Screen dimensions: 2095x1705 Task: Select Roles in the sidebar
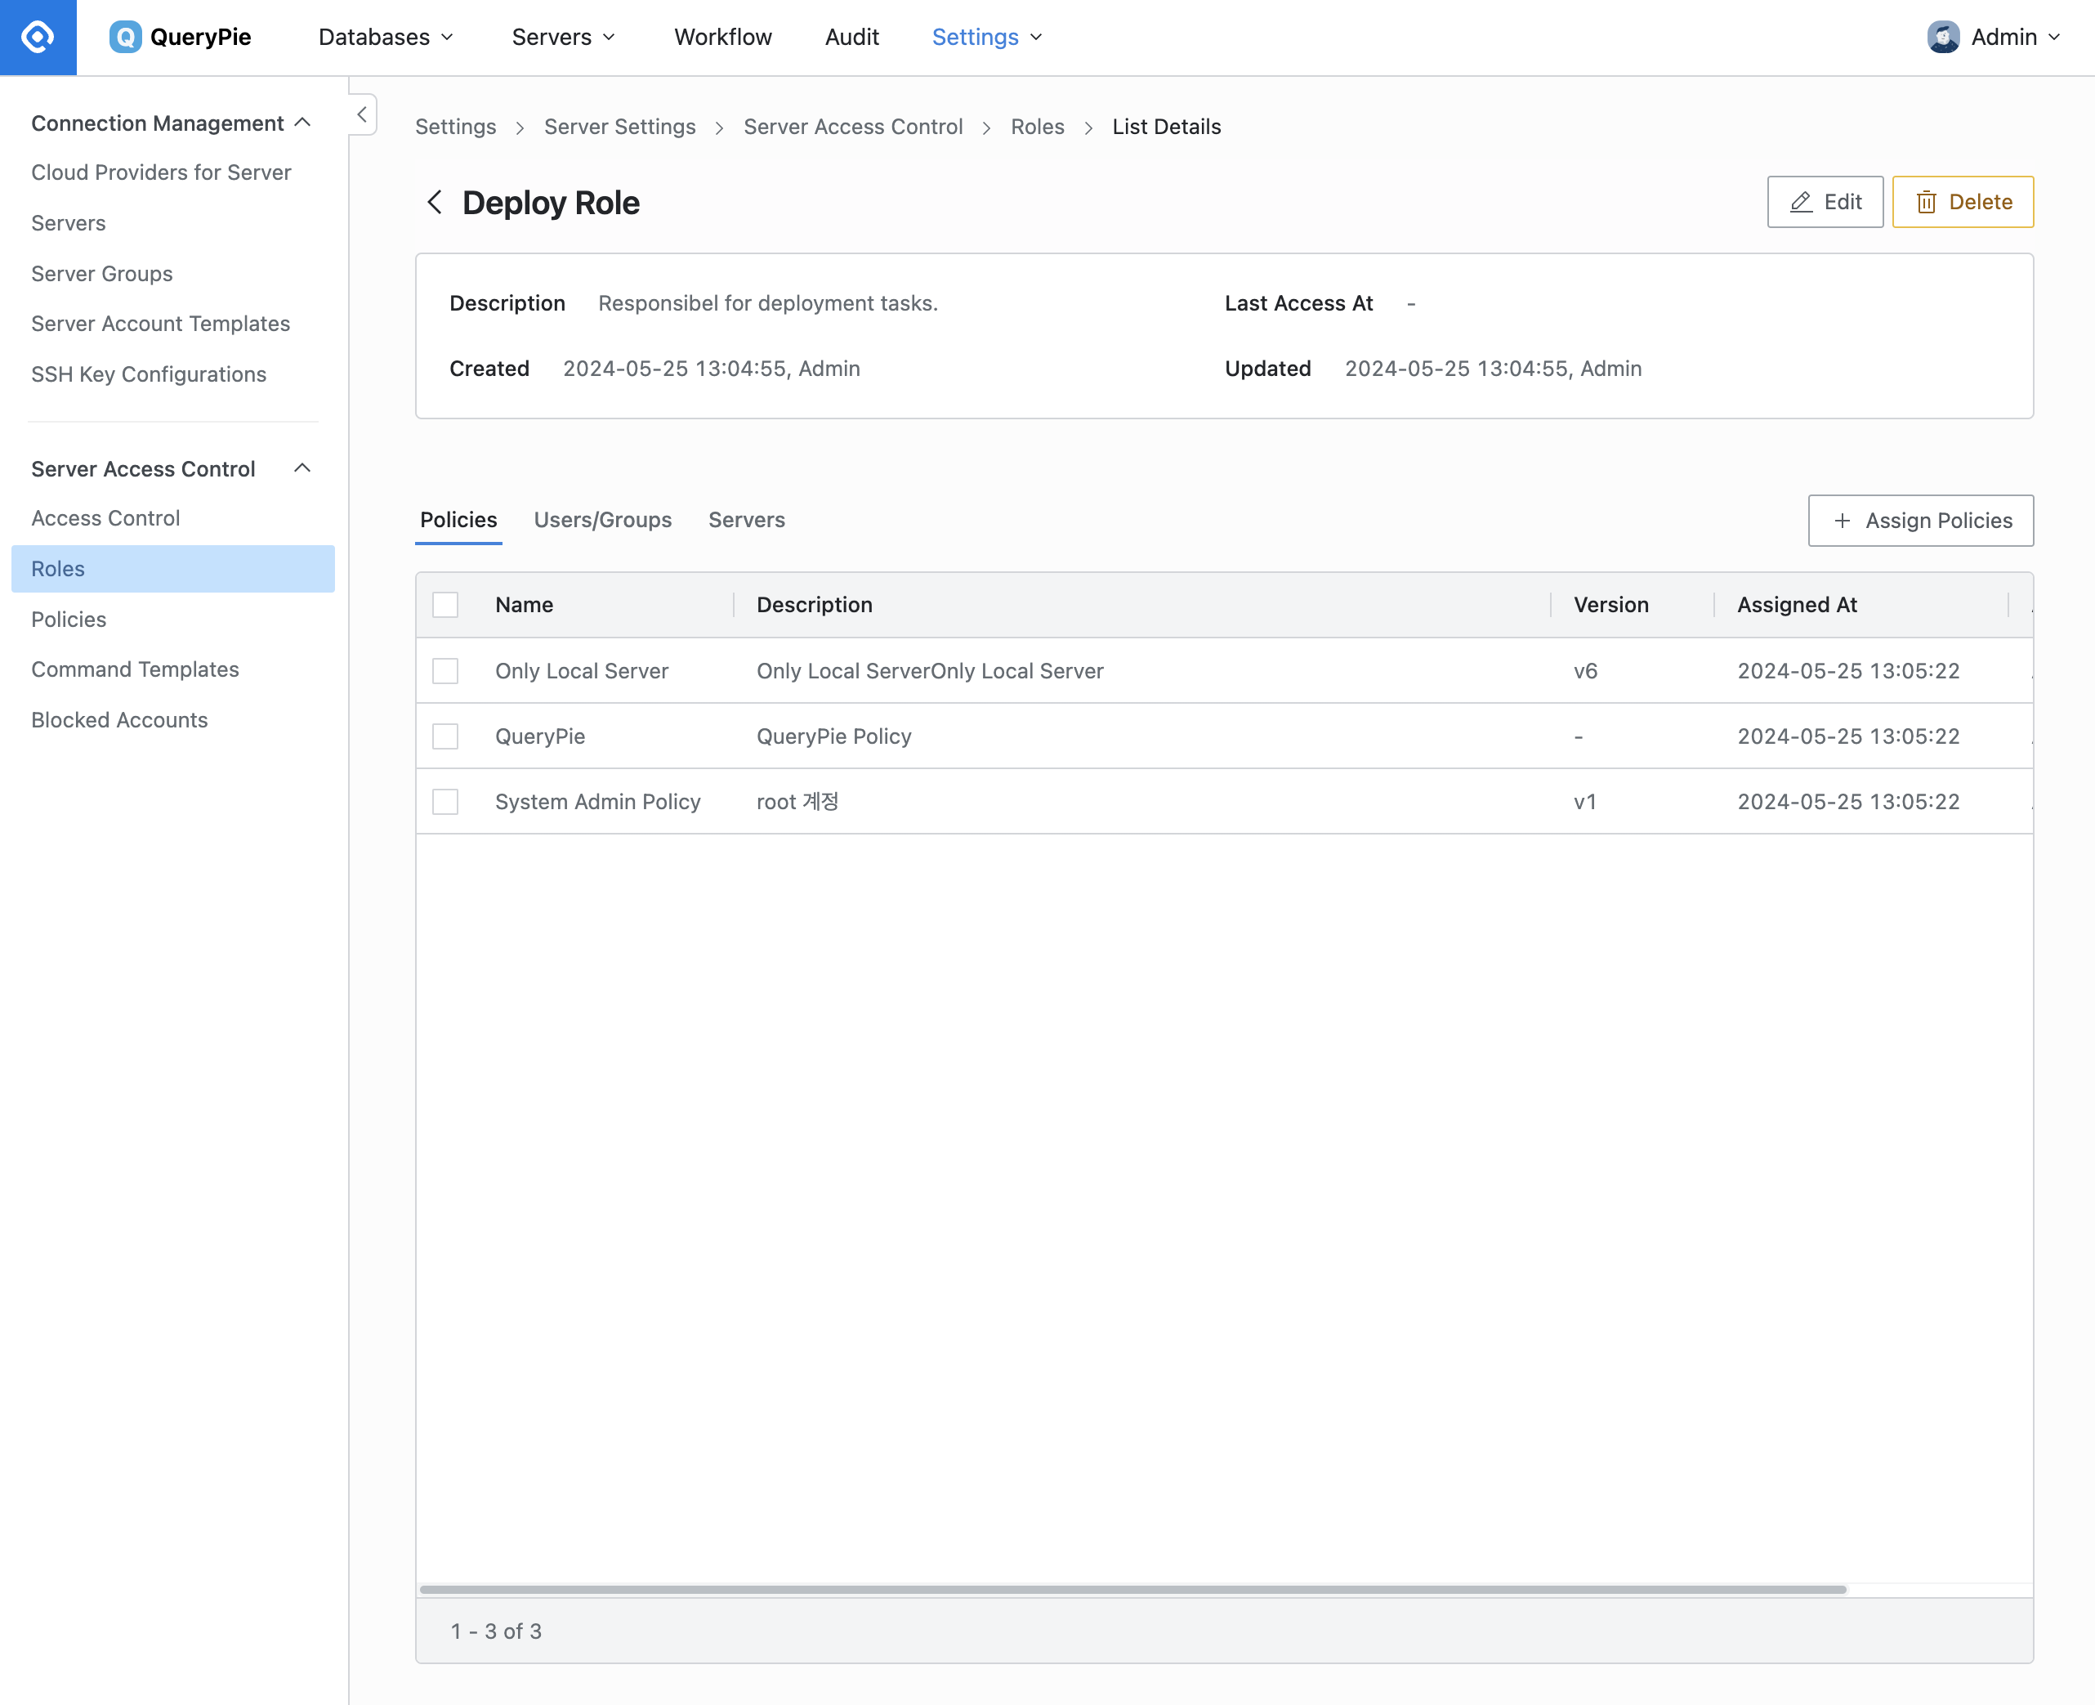tap(172, 569)
